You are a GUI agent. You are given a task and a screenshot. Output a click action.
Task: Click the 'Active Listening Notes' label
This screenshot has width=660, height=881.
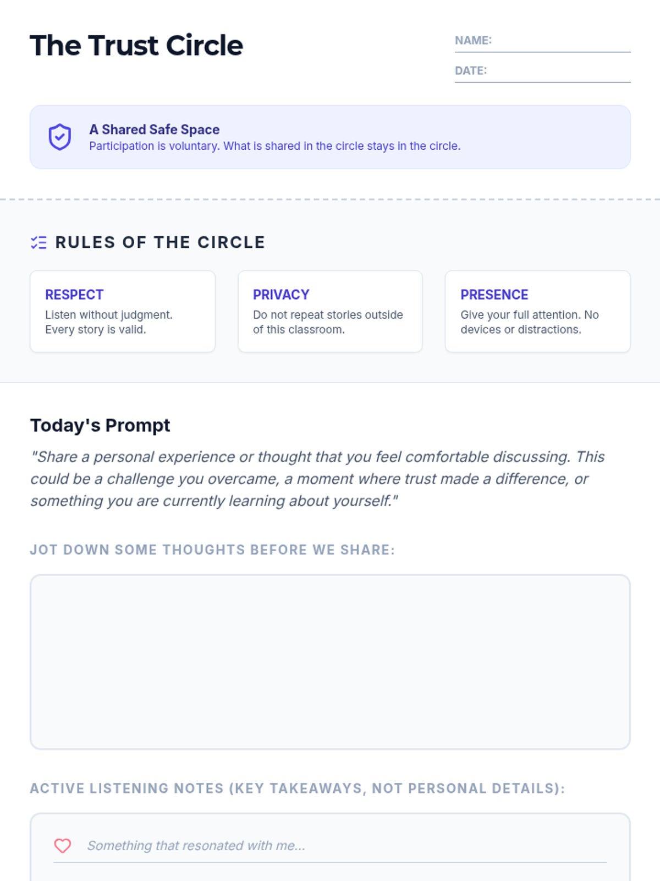[x=298, y=788]
